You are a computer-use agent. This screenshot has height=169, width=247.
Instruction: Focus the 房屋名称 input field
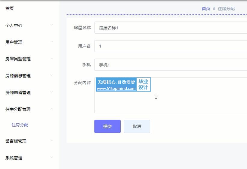pyautogui.click(x=171, y=28)
